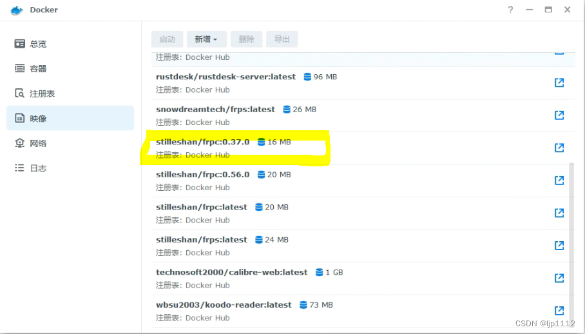Click the 24 MB size database icon
Viewport: 585px width, 334px height.
(259, 240)
